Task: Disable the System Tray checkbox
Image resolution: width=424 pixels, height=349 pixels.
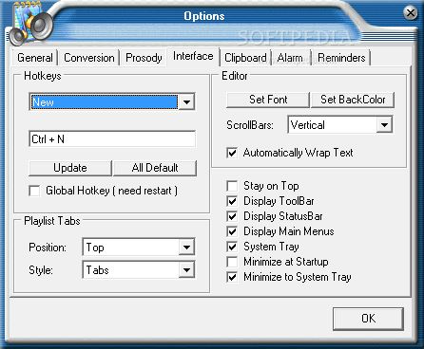Action: click(x=232, y=247)
